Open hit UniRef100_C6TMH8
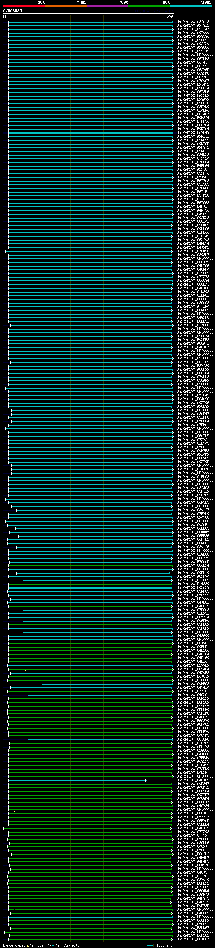 [x=192, y=59]
